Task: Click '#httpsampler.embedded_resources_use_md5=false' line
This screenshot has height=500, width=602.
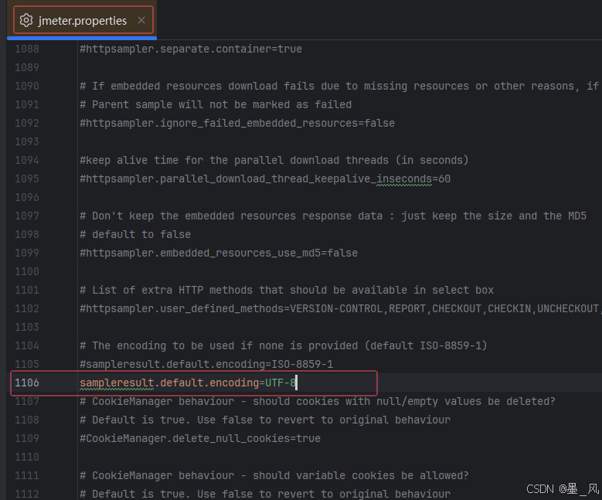Action: coord(219,253)
